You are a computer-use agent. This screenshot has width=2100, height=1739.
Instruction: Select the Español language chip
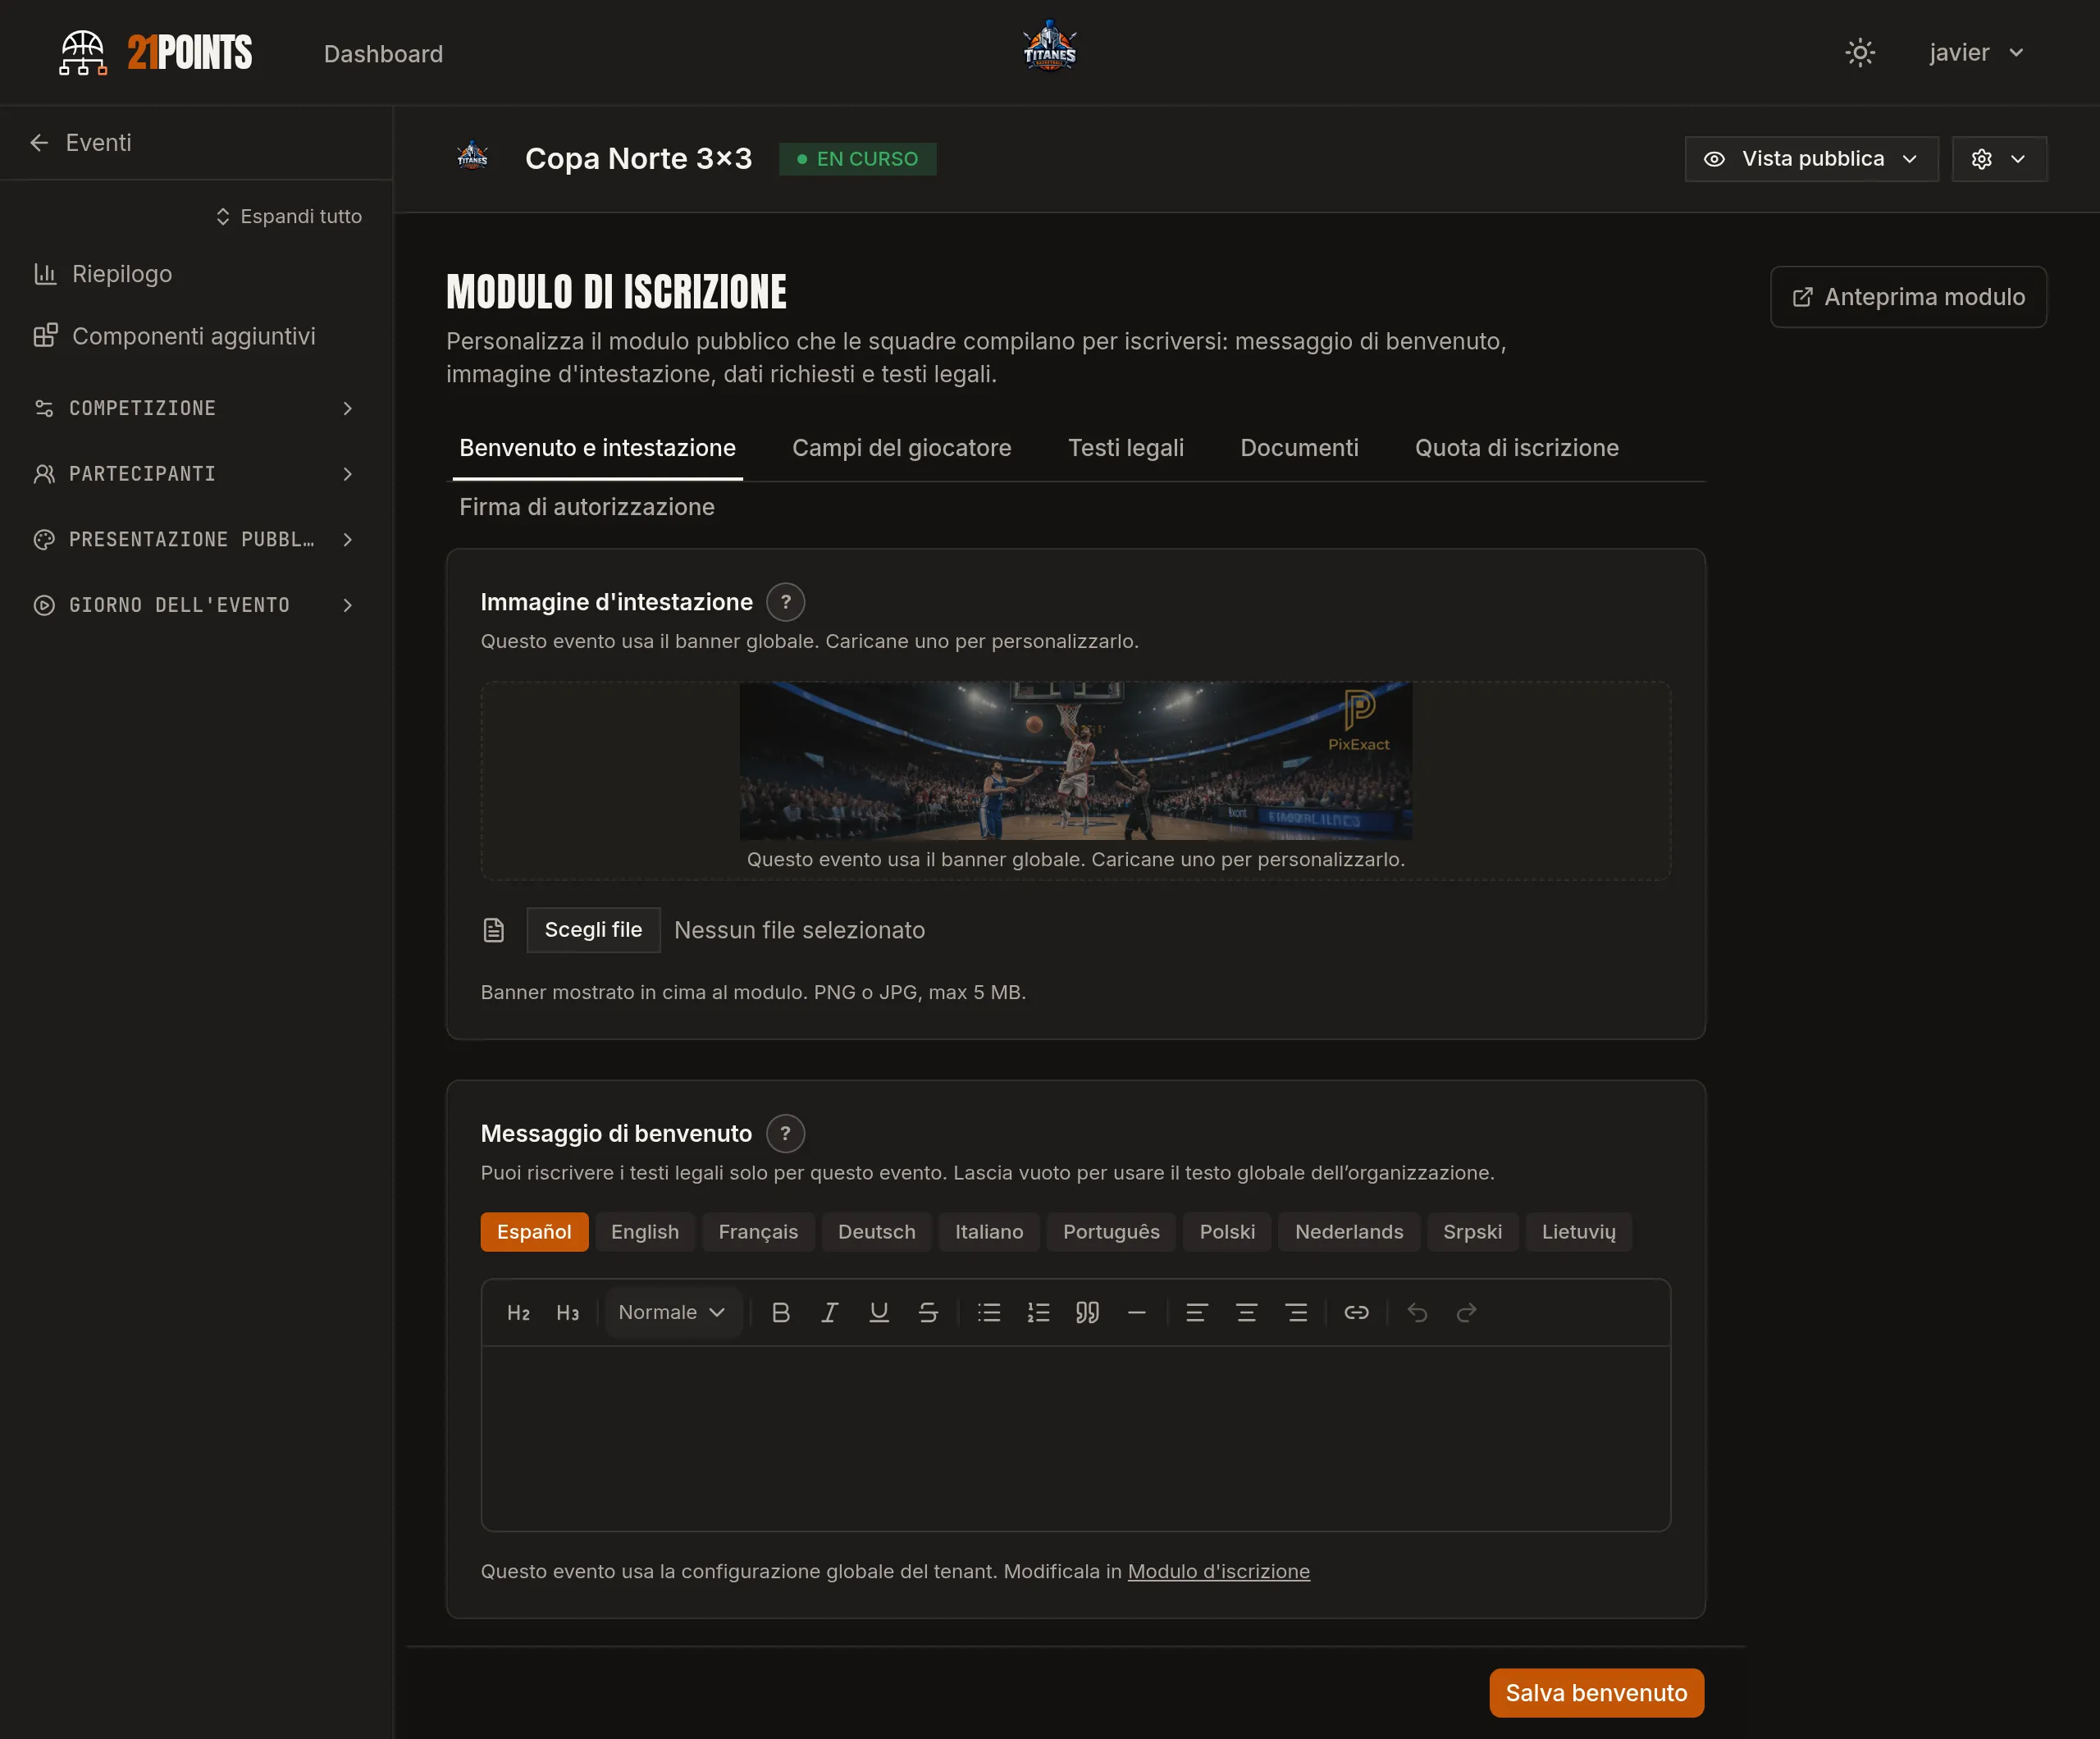tap(534, 1232)
